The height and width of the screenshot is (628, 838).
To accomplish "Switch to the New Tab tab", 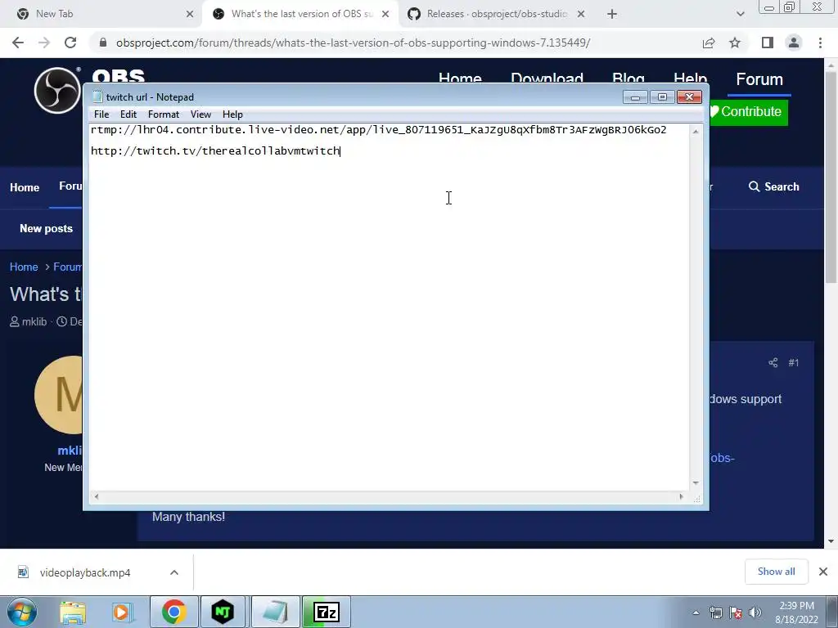I will point(101,14).
